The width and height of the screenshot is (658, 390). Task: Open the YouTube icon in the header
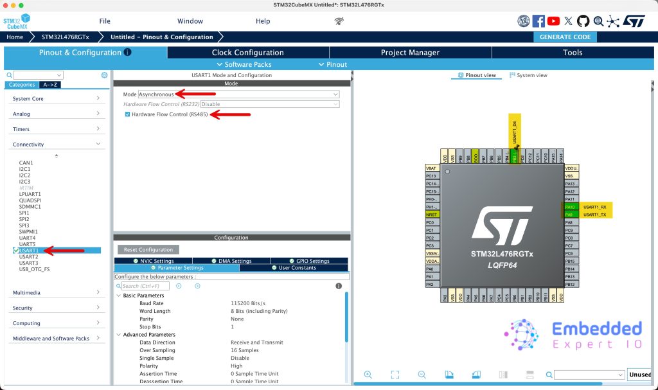tap(553, 21)
